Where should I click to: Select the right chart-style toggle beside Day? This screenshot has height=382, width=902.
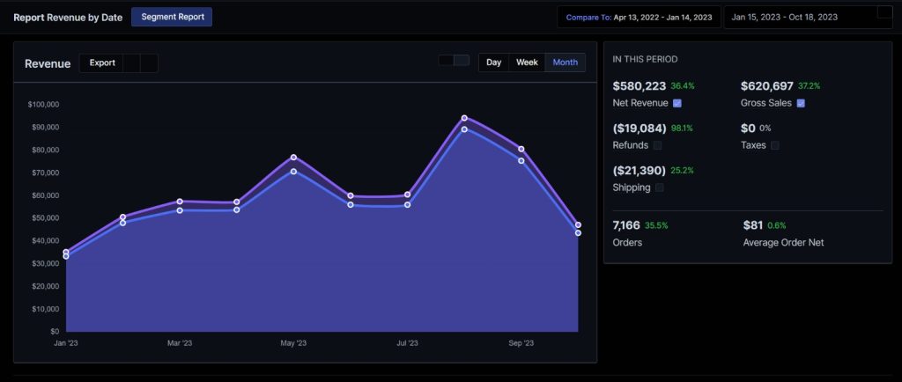click(x=462, y=61)
